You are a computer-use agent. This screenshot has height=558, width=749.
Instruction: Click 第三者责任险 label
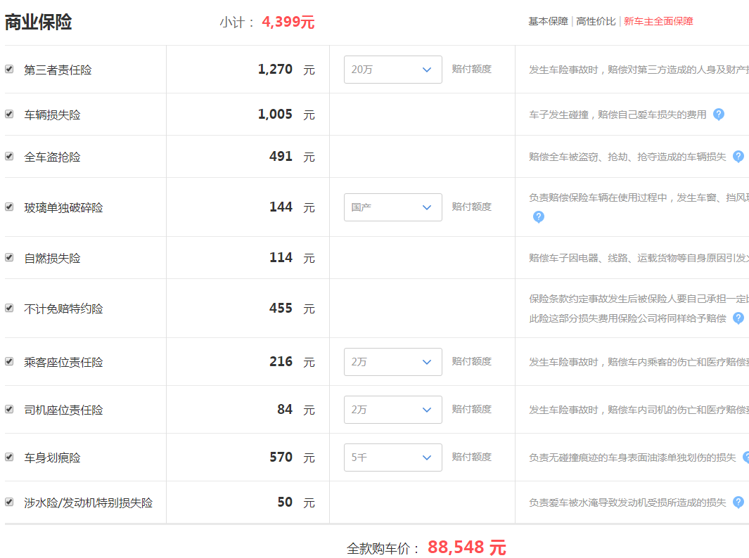point(58,70)
